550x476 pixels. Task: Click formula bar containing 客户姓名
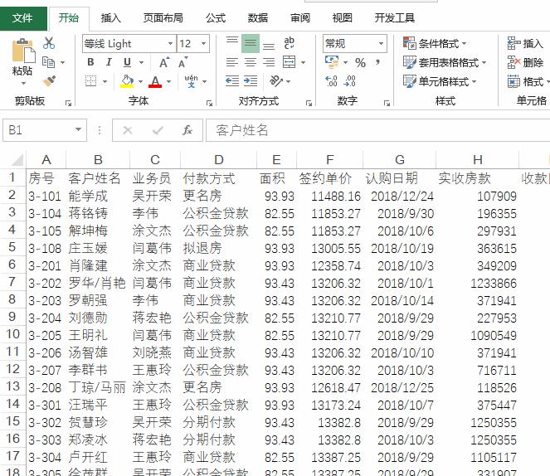pyautogui.click(x=377, y=130)
